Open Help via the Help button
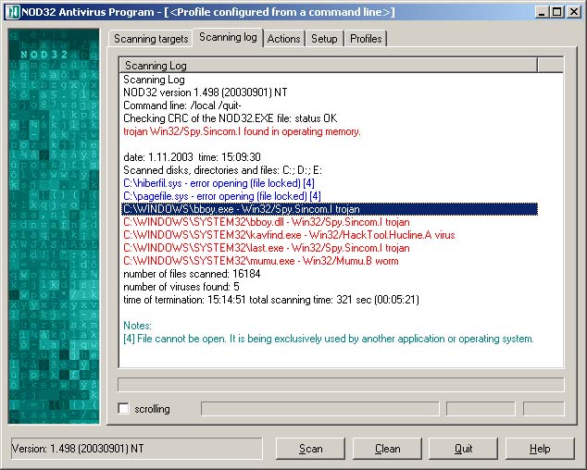The height and width of the screenshot is (470, 587). pyautogui.click(x=539, y=449)
